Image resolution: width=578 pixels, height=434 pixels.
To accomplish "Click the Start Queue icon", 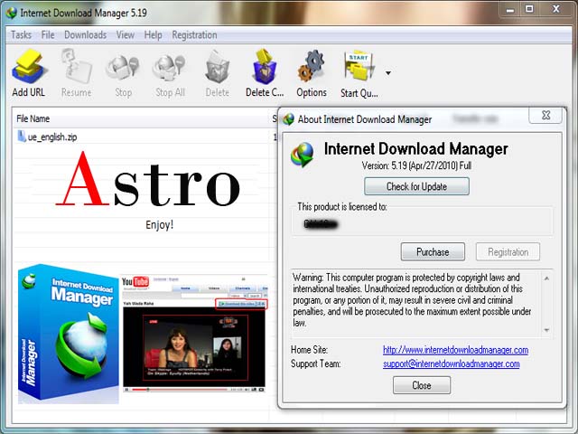I will (359, 67).
